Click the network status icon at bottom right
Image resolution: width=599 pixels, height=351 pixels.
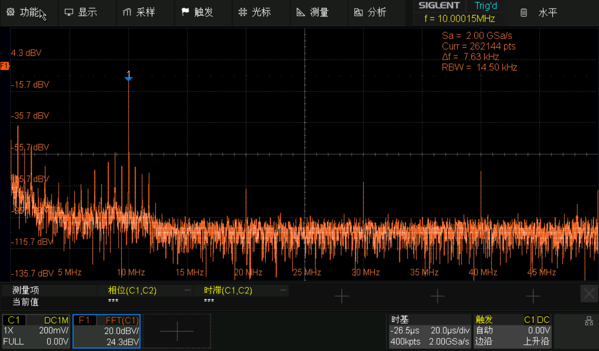(588, 321)
